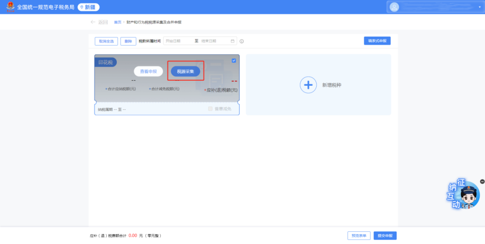
Task: Minimize the 征纳互动 floating widget
Action: click(x=482, y=182)
